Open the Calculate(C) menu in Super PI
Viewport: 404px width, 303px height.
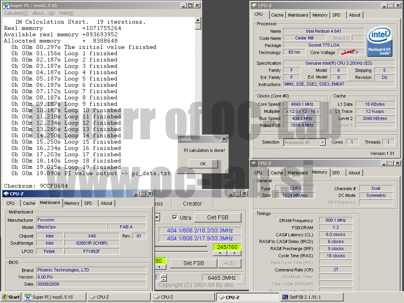[16, 13]
